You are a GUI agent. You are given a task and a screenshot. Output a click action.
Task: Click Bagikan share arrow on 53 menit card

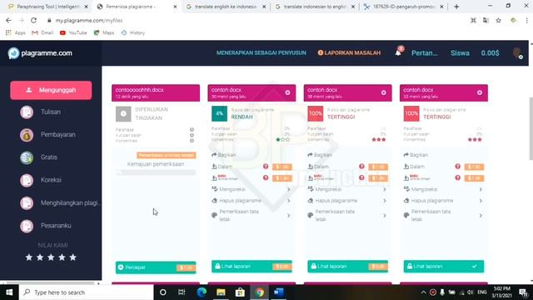[x=406, y=155]
